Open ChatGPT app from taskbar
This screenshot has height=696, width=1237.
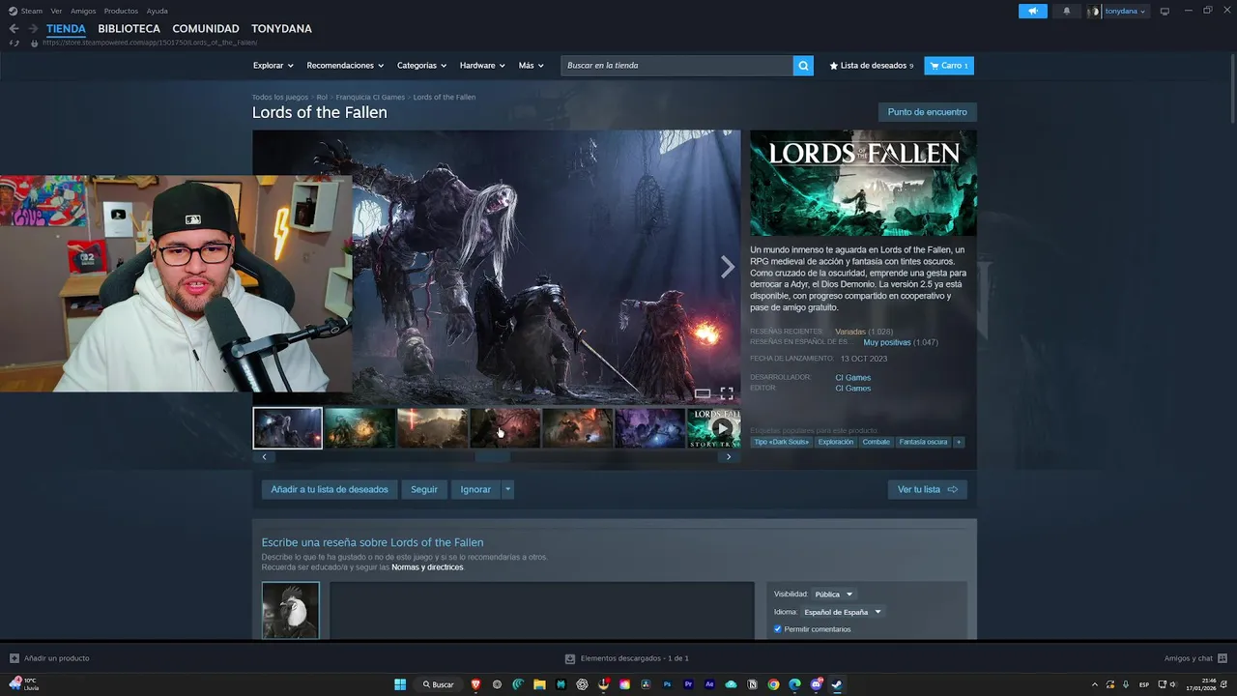coord(582,684)
